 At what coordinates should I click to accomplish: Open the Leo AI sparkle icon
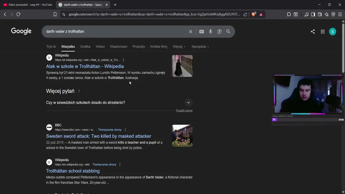pyautogui.click(x=327, y=14)
